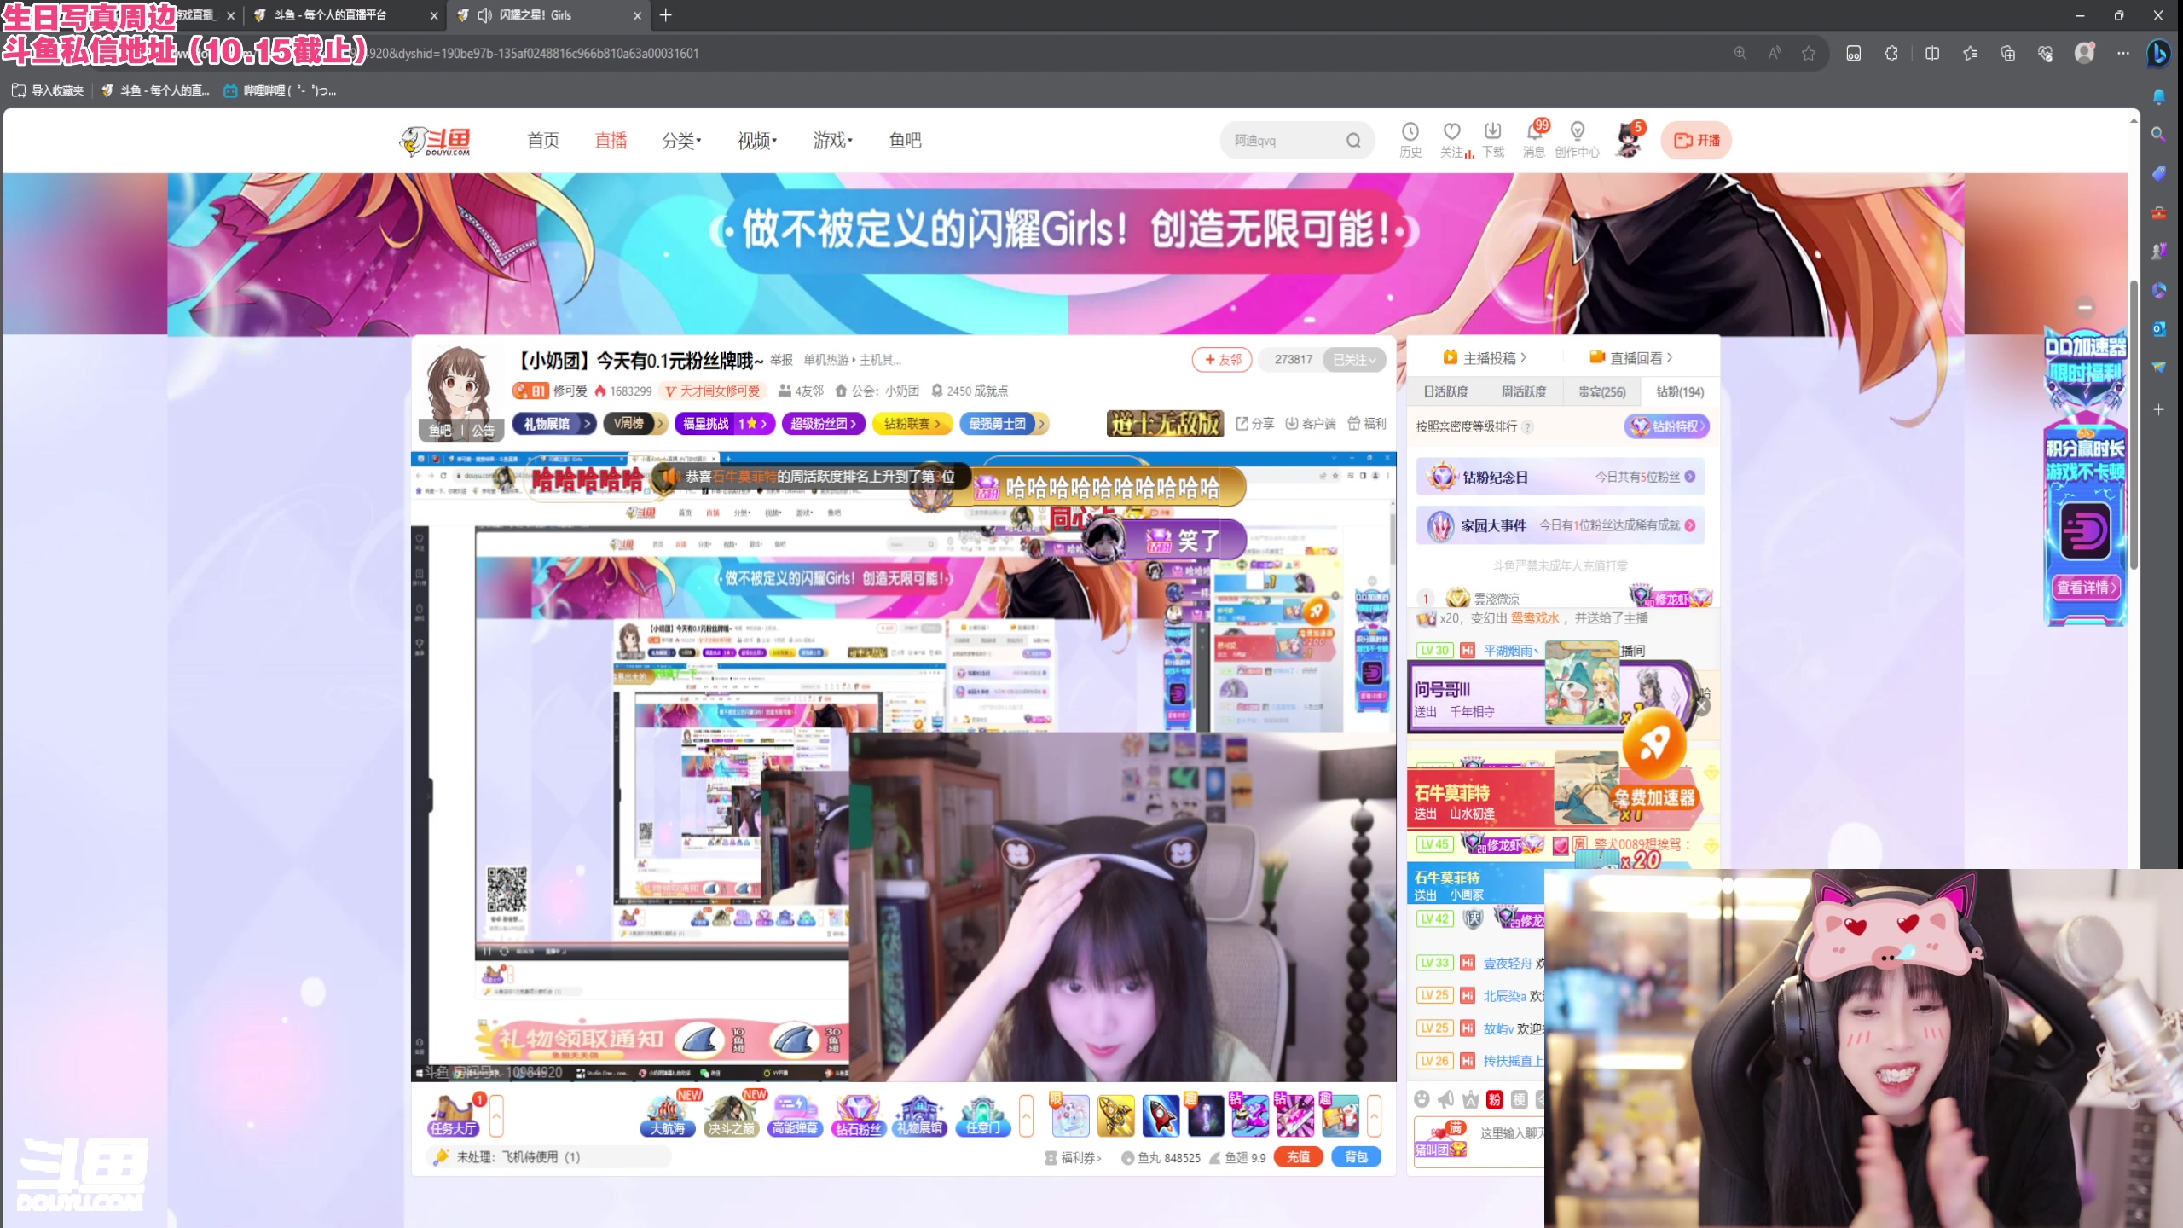Open the user avatar with badge 5
Screen dimensions: 2183x1228
1629,141
